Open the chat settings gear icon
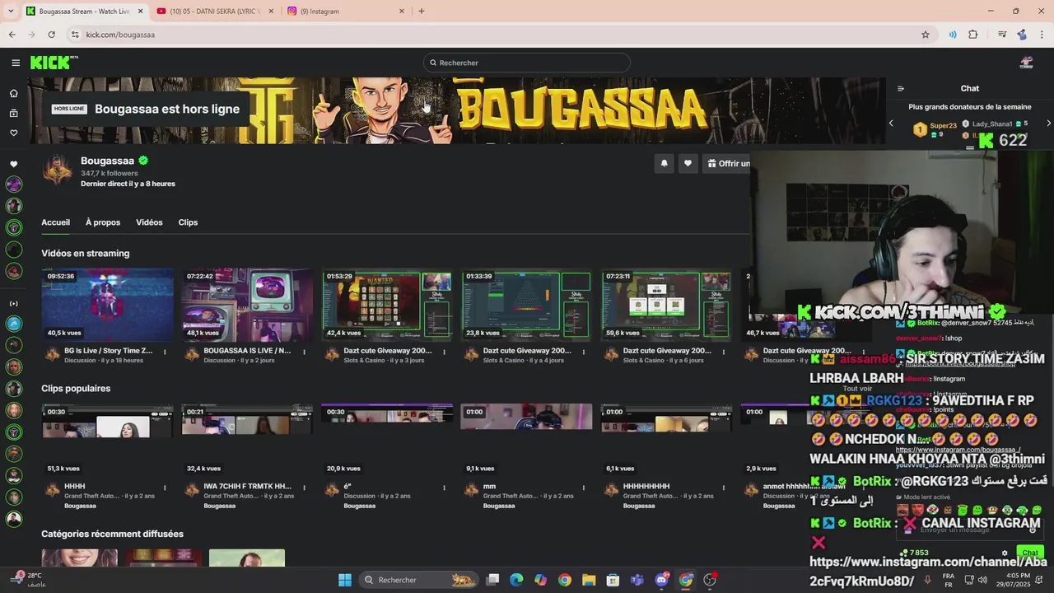Image resolution: width=1054 pixels, height=593 pixels. point(1005,553)
